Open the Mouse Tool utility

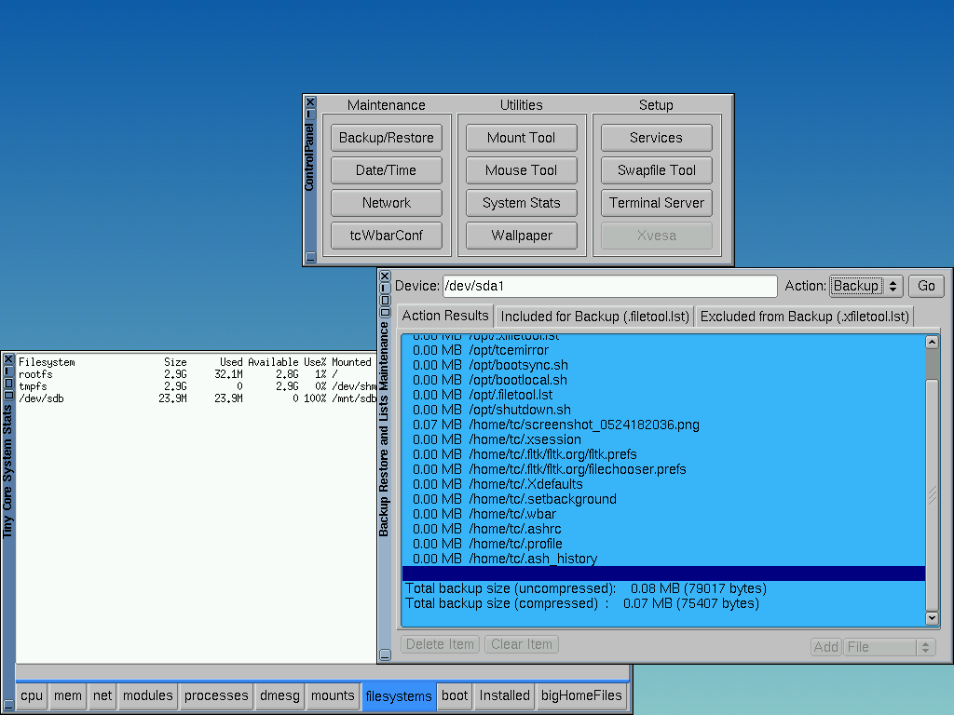coord(522,170)
